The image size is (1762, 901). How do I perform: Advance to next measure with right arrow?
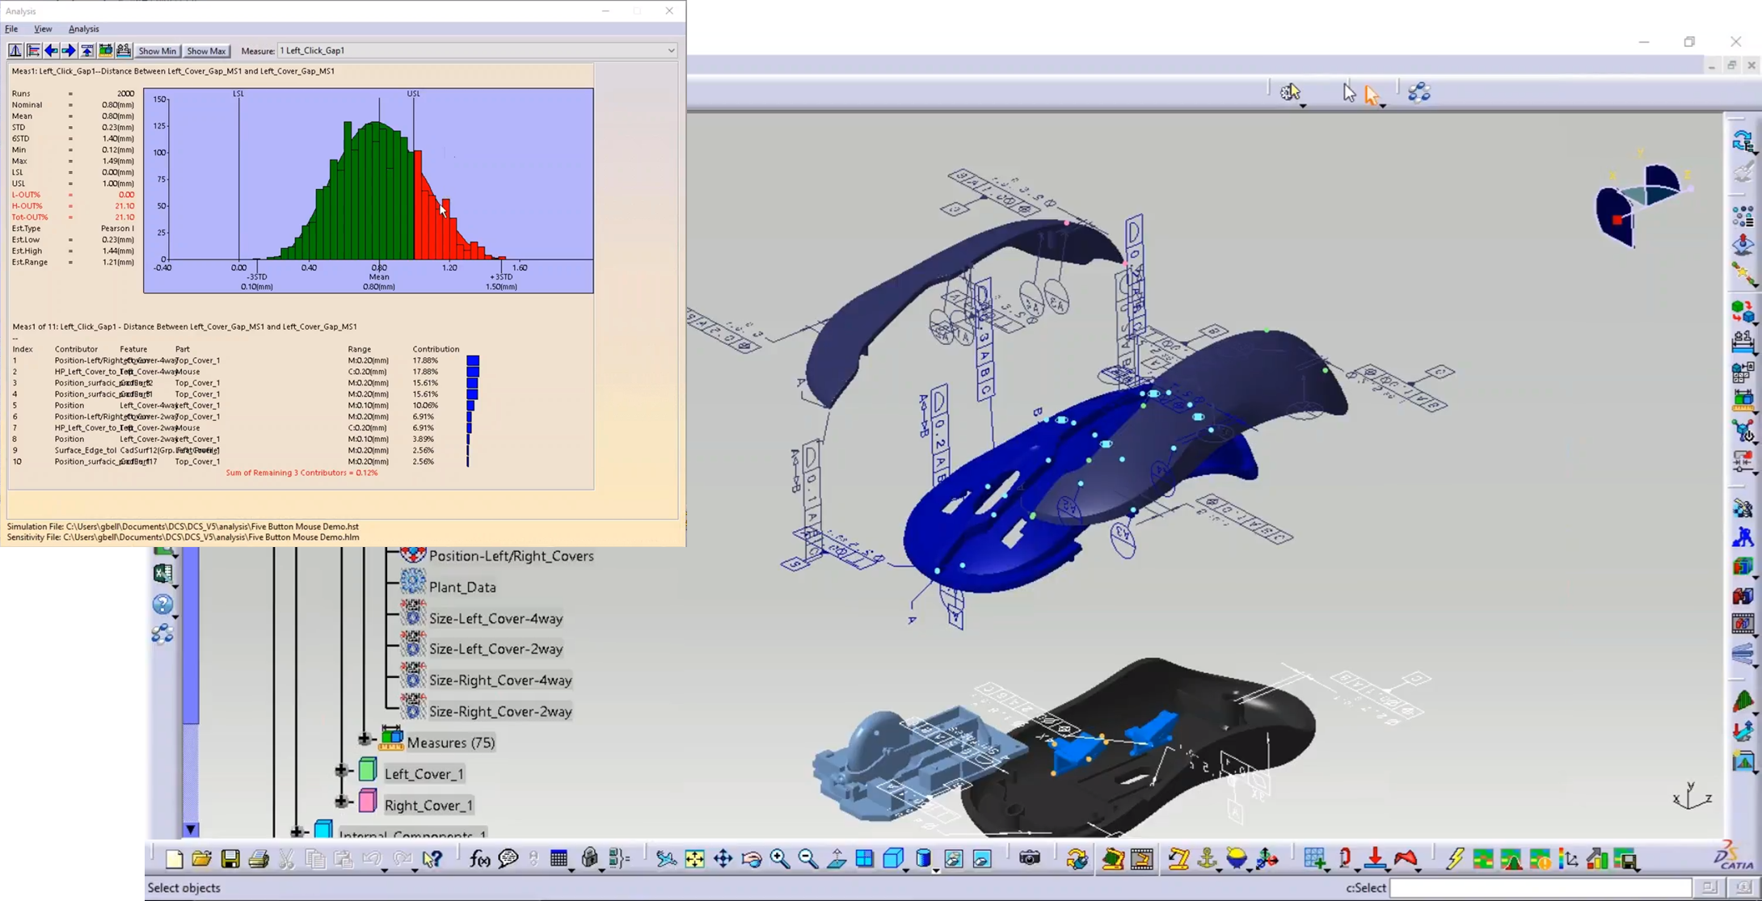69,50
